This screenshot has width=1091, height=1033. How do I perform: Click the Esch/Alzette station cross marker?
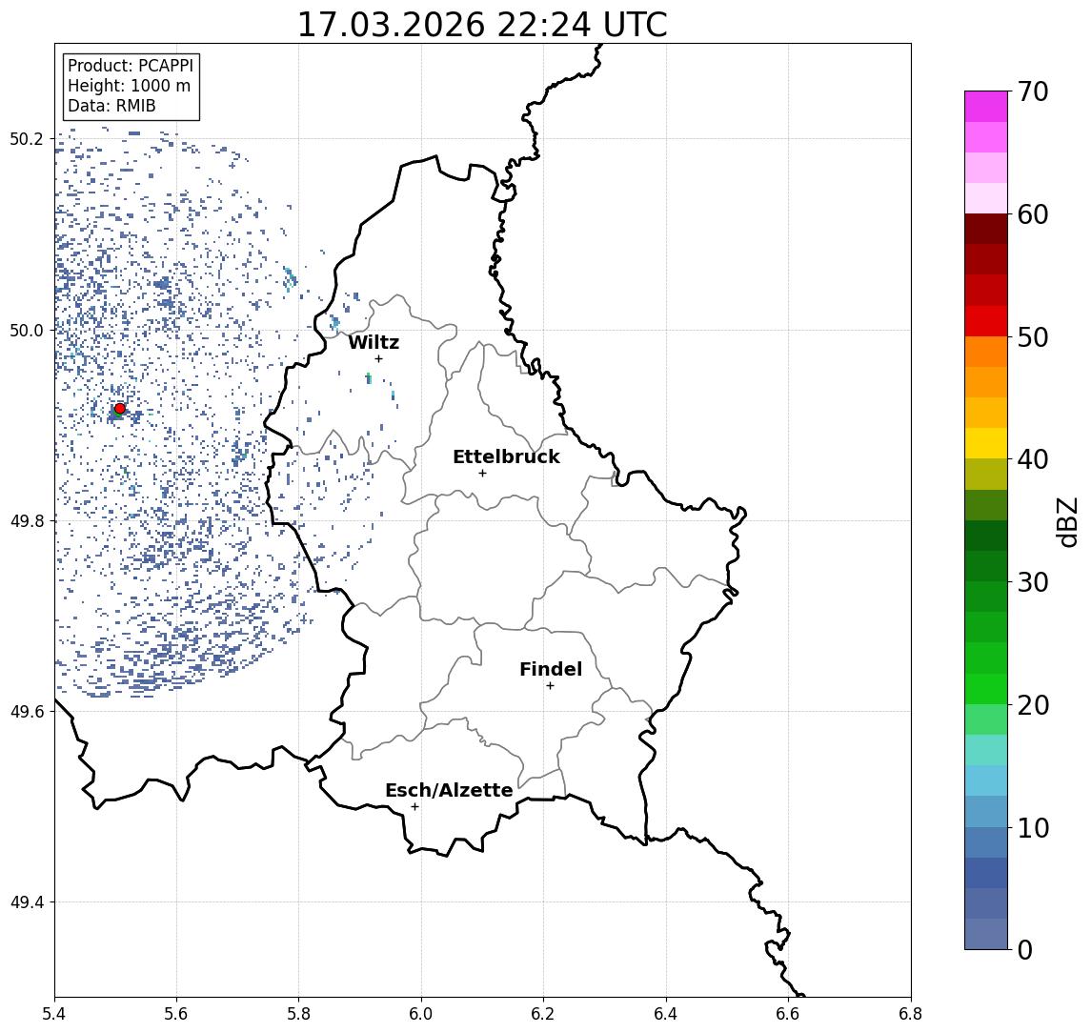point(414,807)
